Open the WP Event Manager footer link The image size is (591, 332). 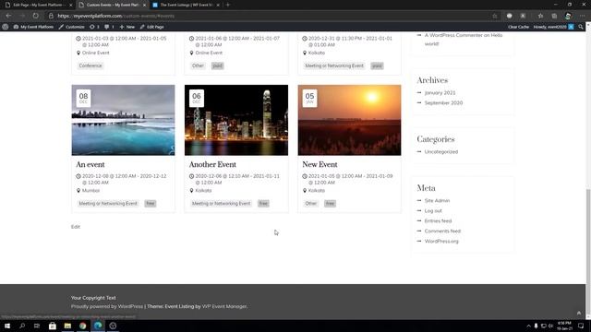click(x=224, y=306)
